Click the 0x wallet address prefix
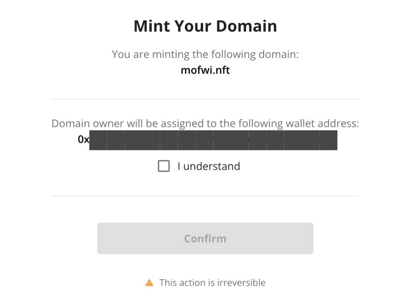Viewport: 410px width, 302px height. click(x=83, y=140)
